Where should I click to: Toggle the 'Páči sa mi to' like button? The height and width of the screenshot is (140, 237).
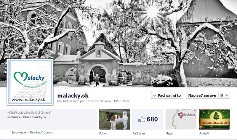(x=167, y=96)
